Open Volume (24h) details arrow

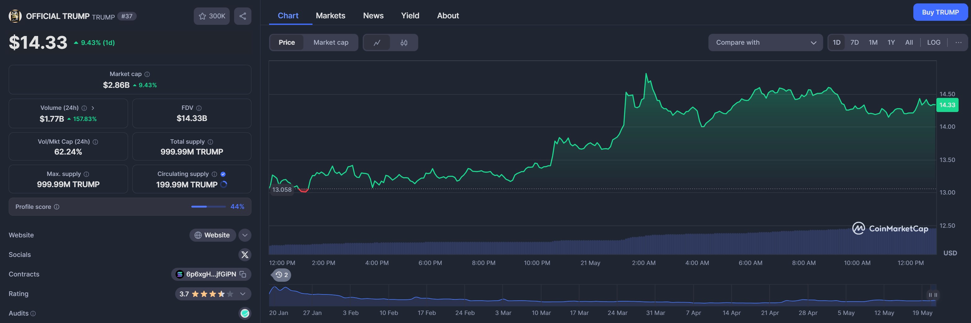click(x=93, y=108)
